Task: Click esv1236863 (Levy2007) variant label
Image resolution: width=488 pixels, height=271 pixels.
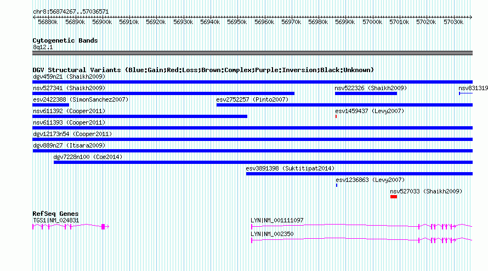Action: pyautogui.click(x=370, y=180)
